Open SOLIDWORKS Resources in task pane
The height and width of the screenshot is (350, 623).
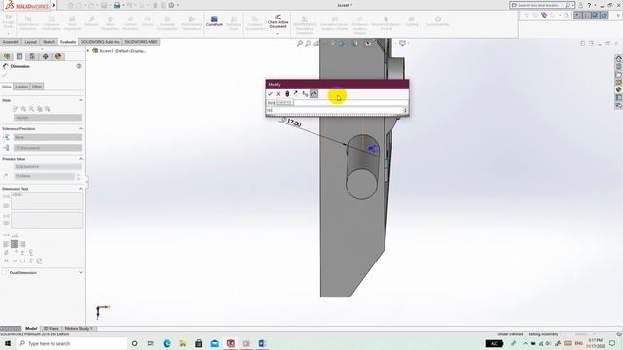click(619, 58)
